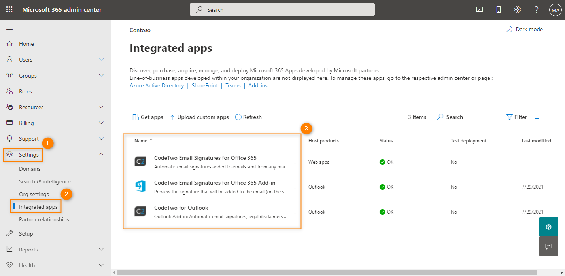This screenshot has height=276, width=565.
Task: Click the top Search box
Action: pos(282,9)
